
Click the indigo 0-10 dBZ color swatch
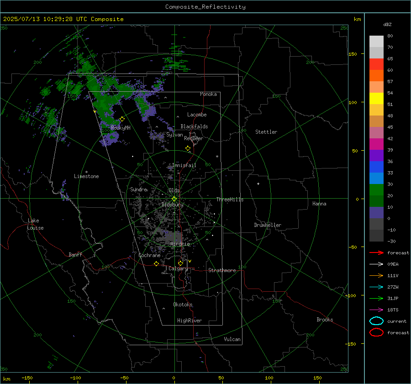point(376,213)
